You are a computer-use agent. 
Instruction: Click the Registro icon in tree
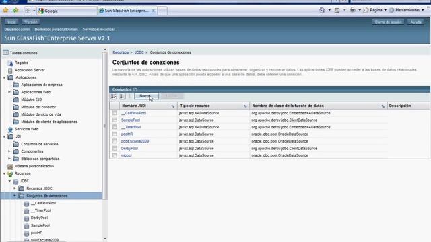pos(11,63)
